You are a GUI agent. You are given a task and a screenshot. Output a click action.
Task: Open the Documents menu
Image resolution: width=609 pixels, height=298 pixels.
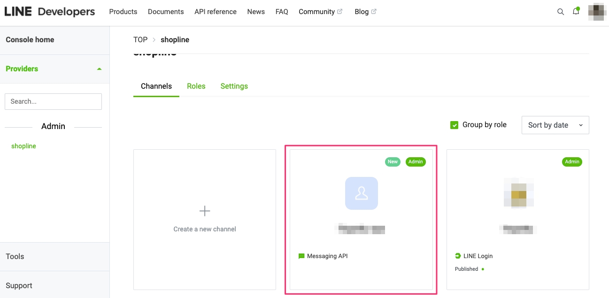[166, 12]
